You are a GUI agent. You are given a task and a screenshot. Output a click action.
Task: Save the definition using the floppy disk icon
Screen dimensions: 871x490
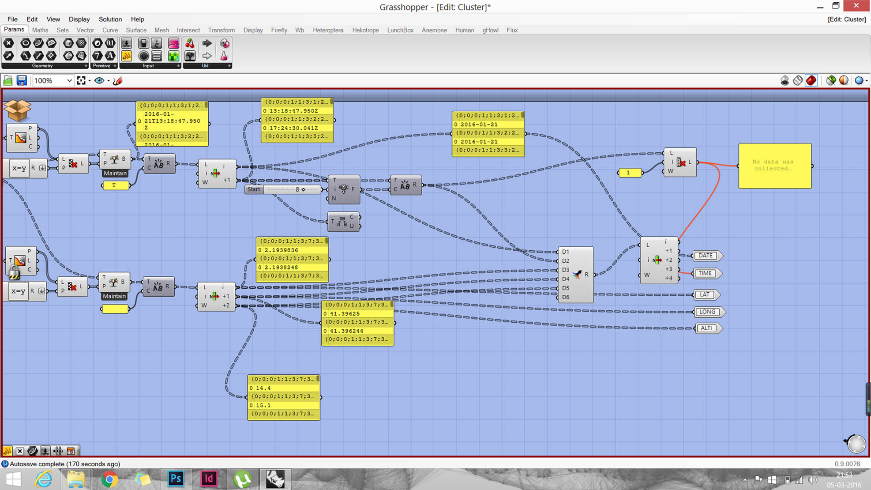pyautogui.click(x=22, y=80)
